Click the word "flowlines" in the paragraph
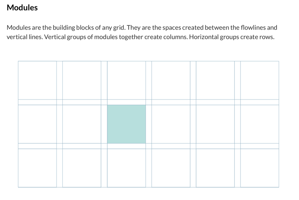299x200 pixels. (253, 27)
